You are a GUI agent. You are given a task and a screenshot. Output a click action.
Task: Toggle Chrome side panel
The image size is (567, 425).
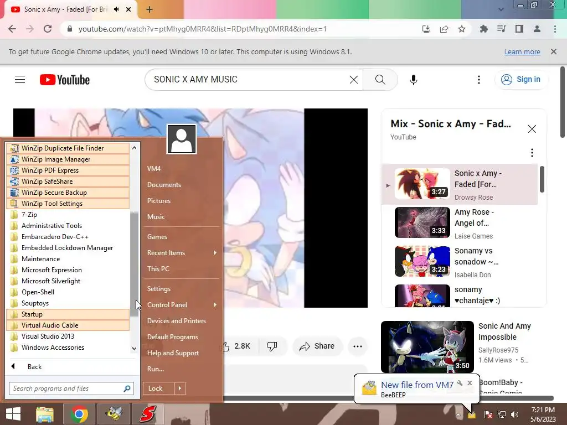pos(519,29)
